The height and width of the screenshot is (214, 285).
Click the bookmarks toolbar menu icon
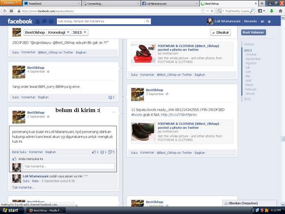[x=261, y=11]
